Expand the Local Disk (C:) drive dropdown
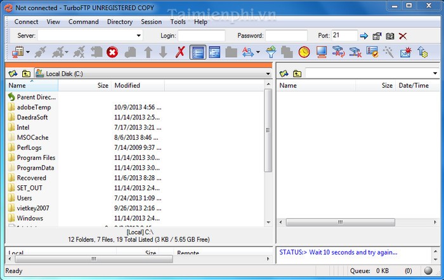The image size is (444, 280). point(268,74)
